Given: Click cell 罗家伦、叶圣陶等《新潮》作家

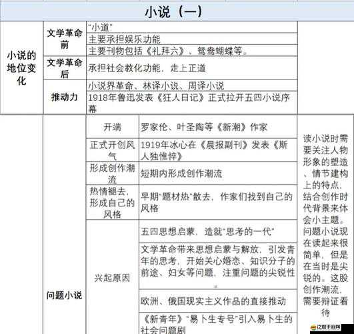Looking at the screenshot, I should point(218,127).
